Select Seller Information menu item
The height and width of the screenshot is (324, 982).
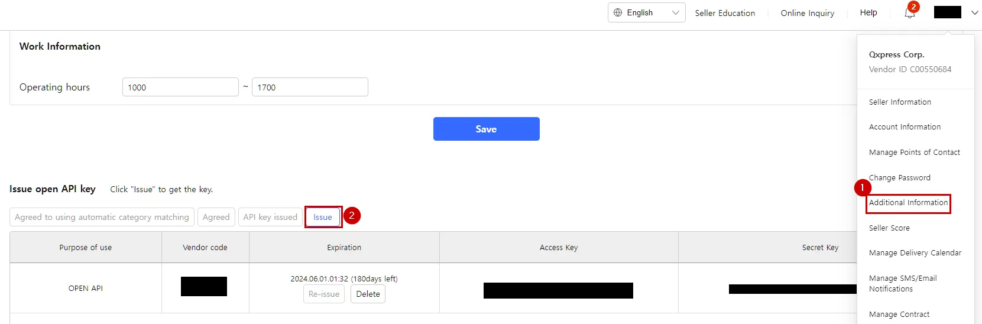[900, 102]
